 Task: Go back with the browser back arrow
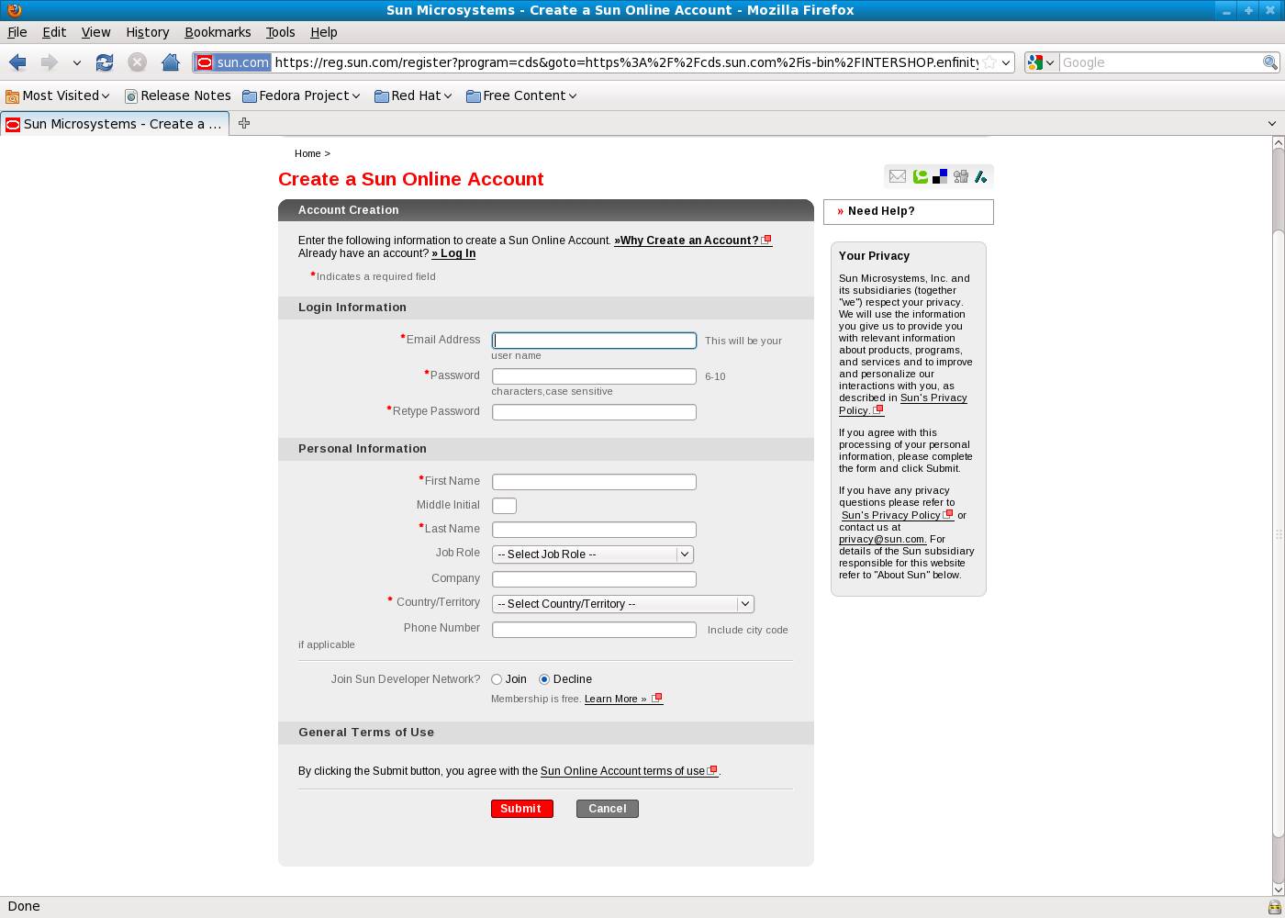(17, 62)
